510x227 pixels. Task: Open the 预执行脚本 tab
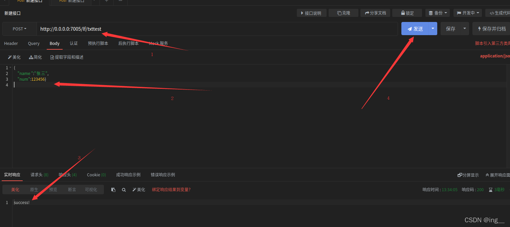tap(98, 43)
